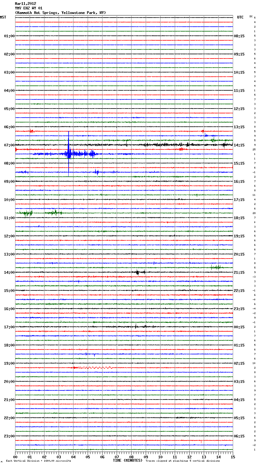Image resolution: width=257 pixels, height=465 pixels.
Task: Click the UTC time label "19:15"
Action: (239, 236)
